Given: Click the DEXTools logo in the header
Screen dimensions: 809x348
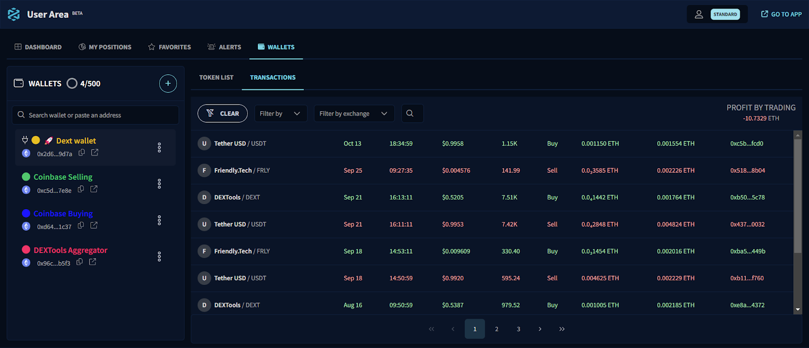Looking at the screenshot, I should click(14, 14).
